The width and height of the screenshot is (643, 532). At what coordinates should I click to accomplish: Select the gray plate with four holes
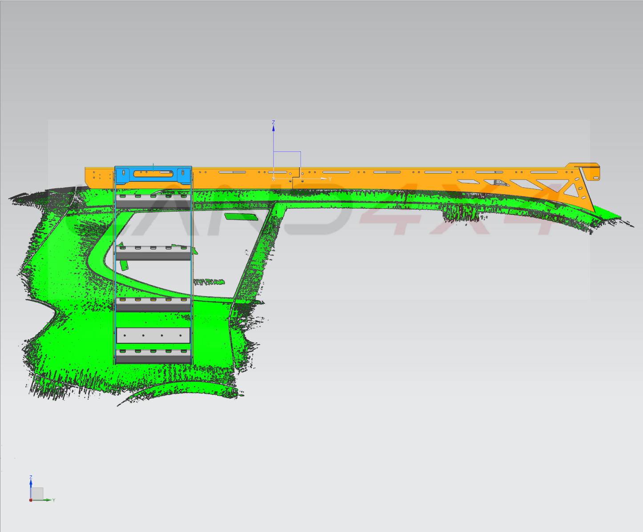(153, 335)
